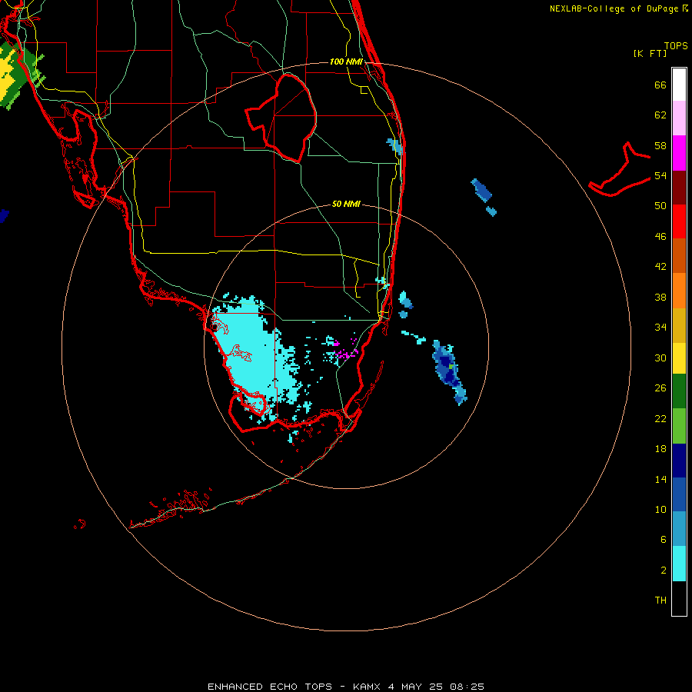Click the magenta echo pixels near Miami

point(345,348)
